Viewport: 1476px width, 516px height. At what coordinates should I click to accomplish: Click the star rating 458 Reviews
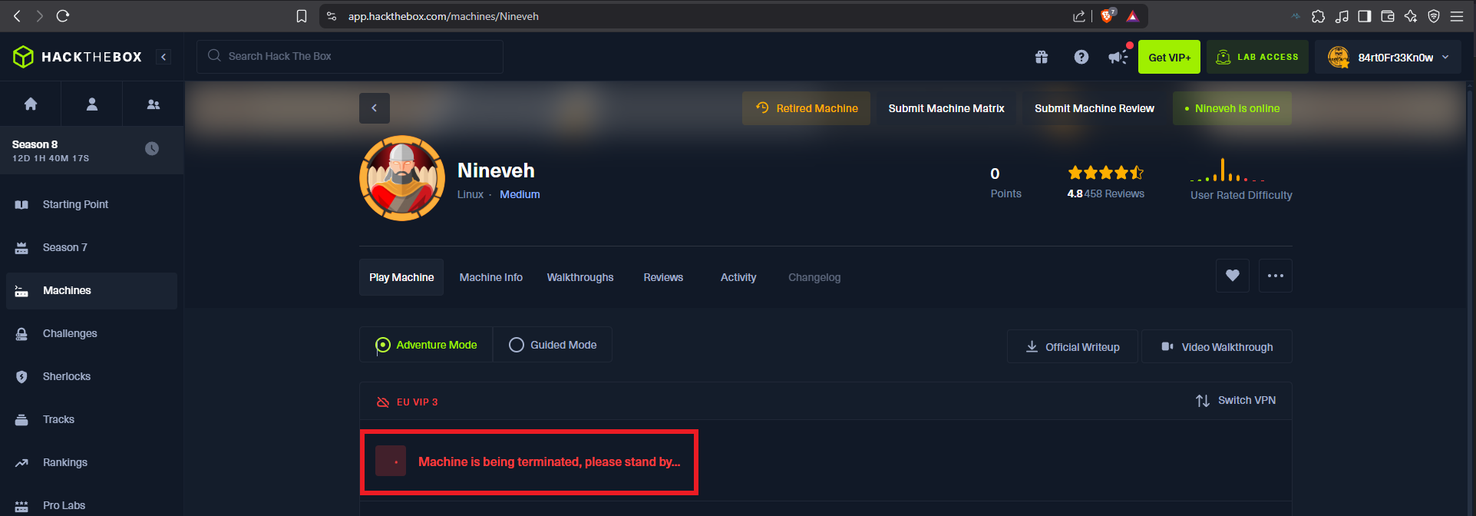tap(1105, 182)
